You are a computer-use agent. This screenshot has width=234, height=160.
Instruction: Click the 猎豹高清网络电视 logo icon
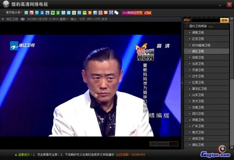(6, 4)
